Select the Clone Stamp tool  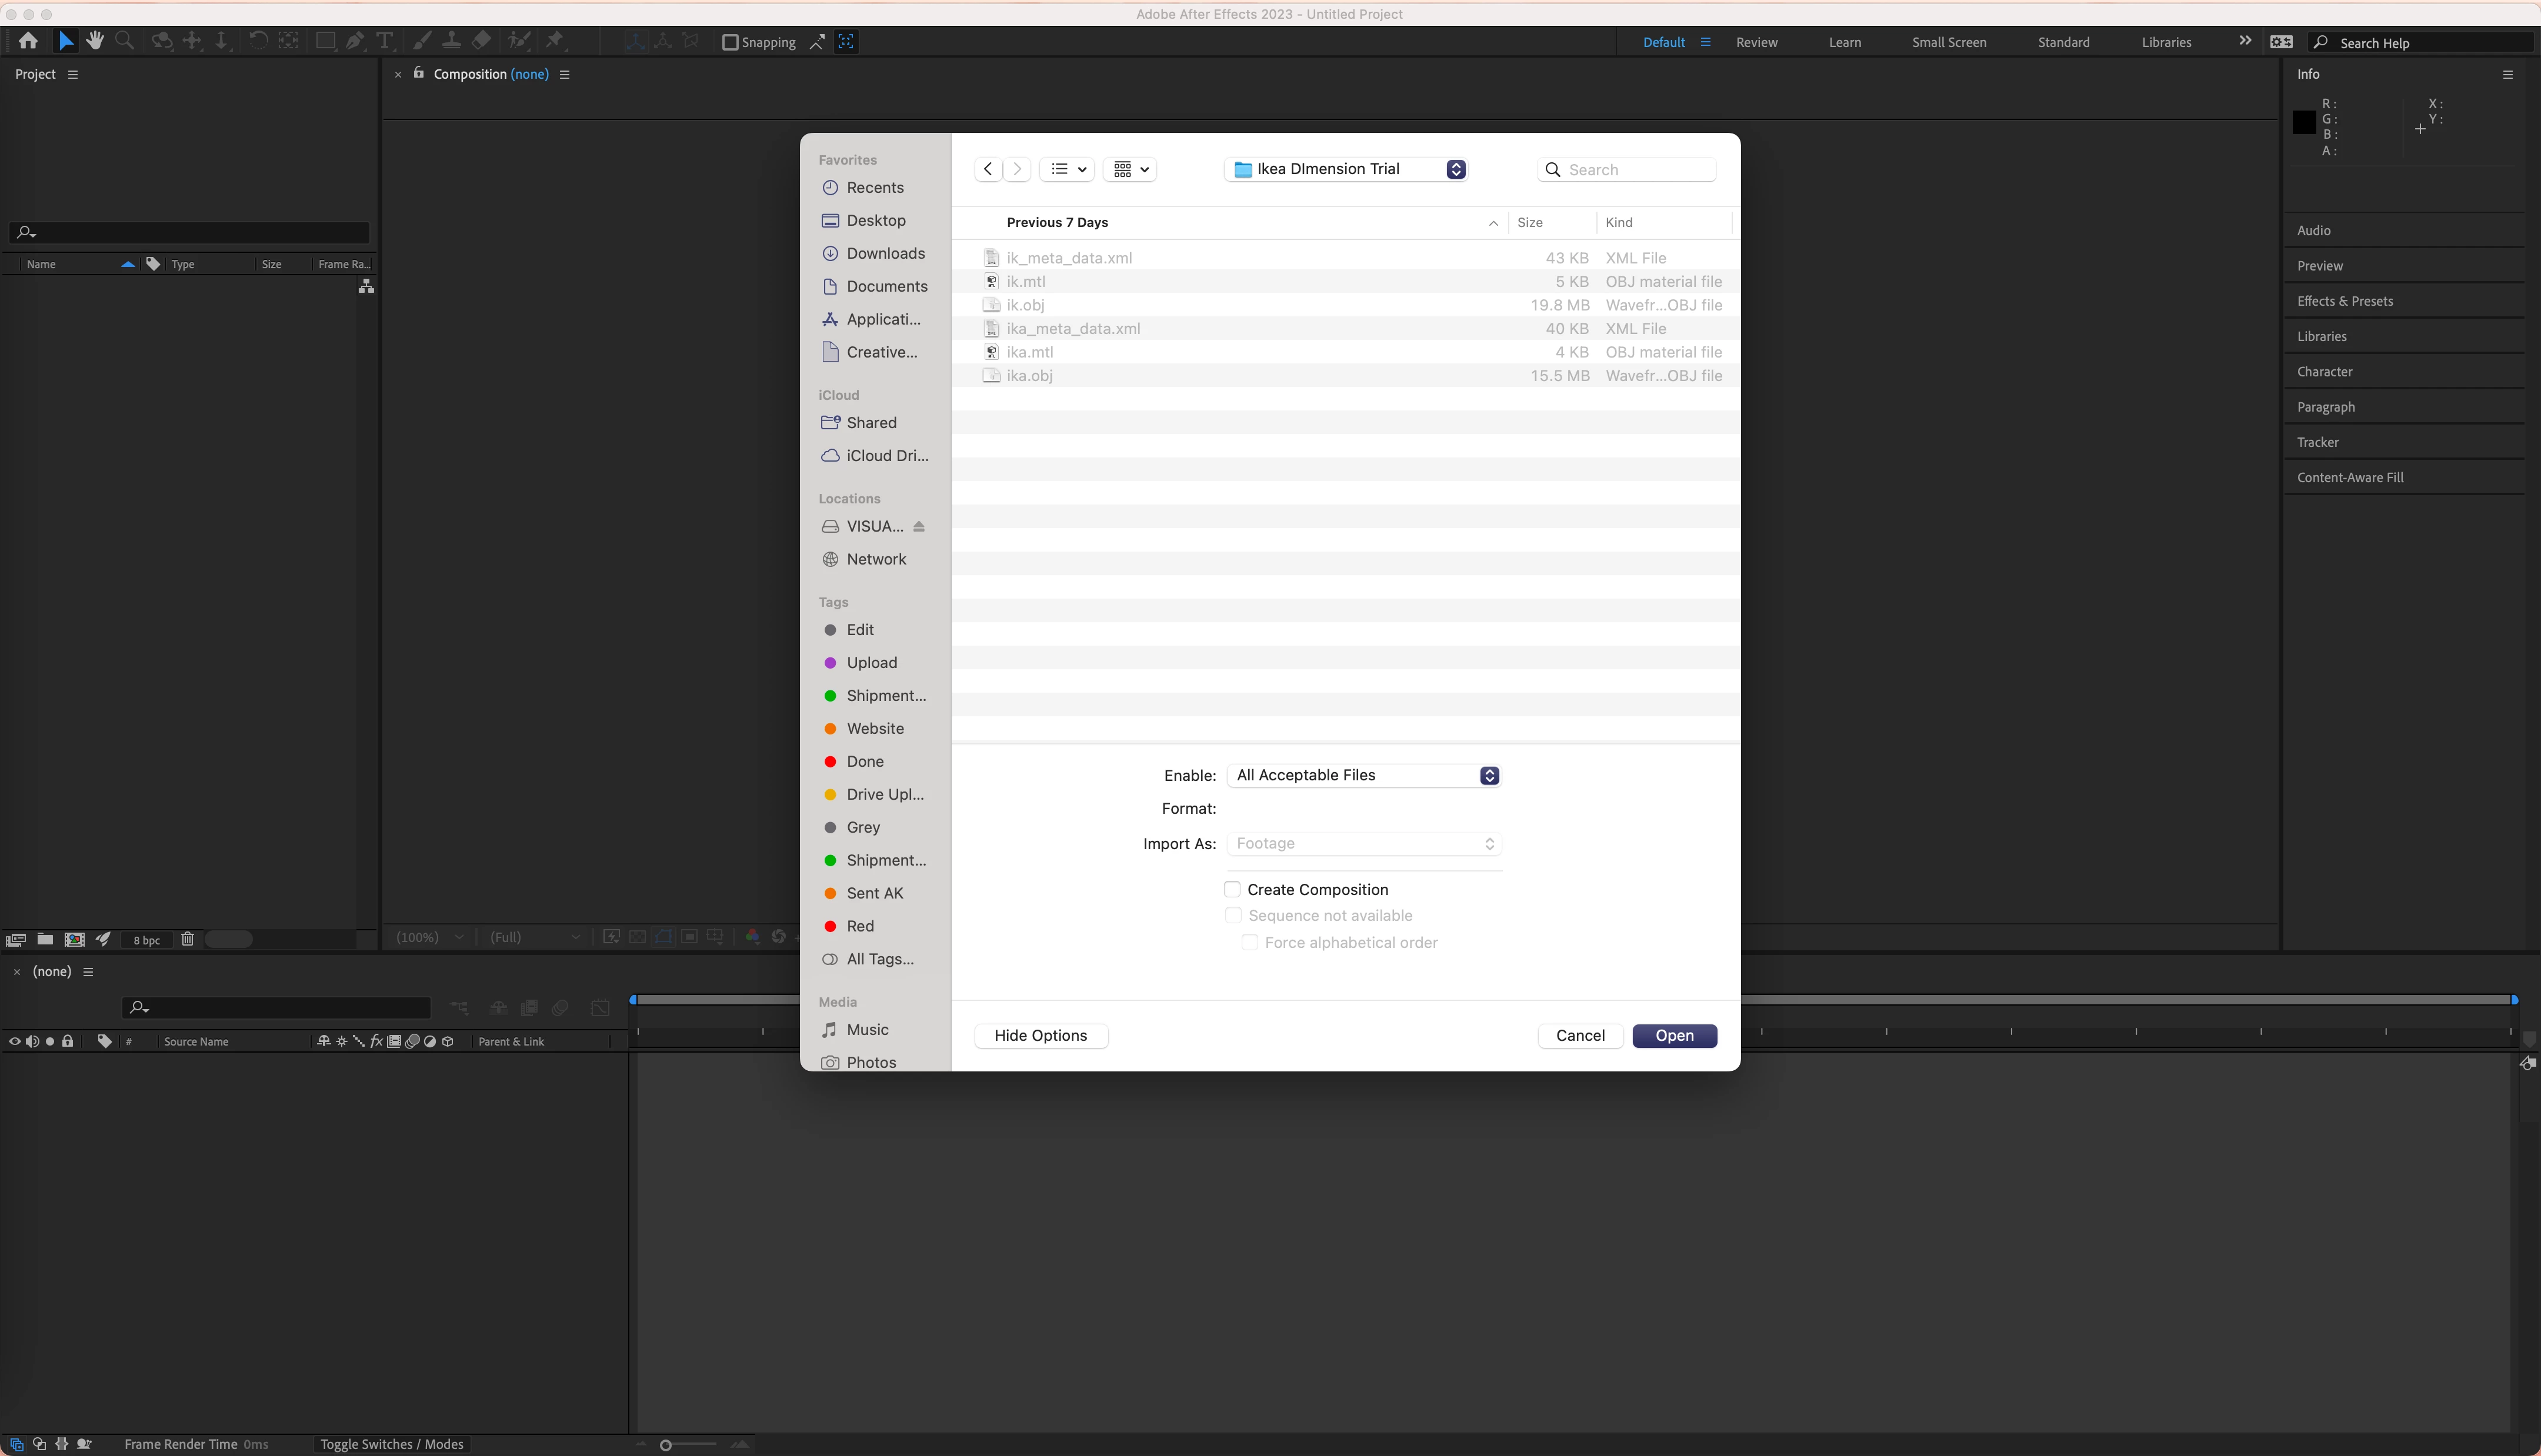click(451, 41)
